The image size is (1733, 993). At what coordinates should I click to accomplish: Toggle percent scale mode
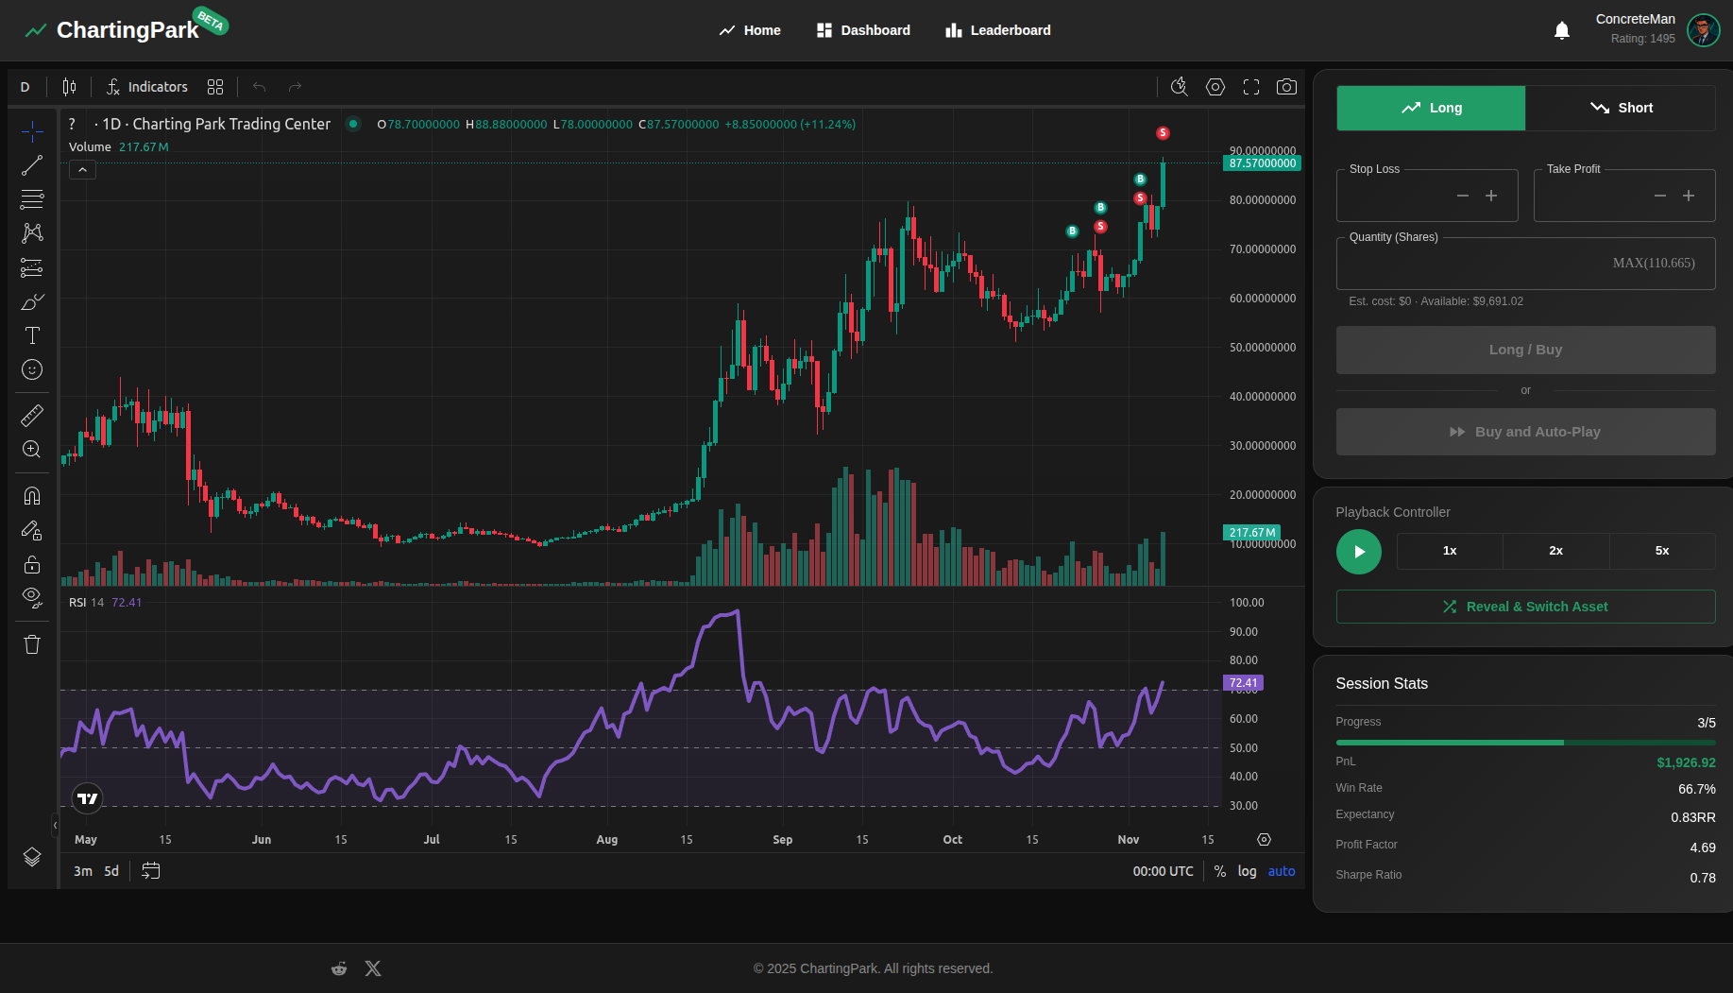point(1220,871)
